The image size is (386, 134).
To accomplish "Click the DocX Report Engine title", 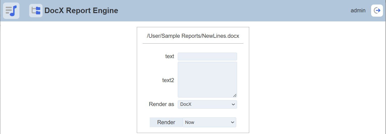I will coord(81,11).
